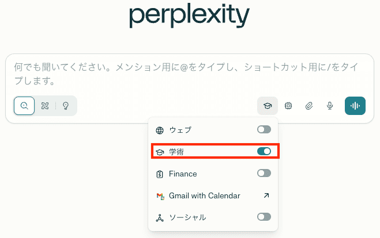Open the AI model chip selector
Viewport: 380px width, 238px height.
pyautogui.click(x=288, y=106)
